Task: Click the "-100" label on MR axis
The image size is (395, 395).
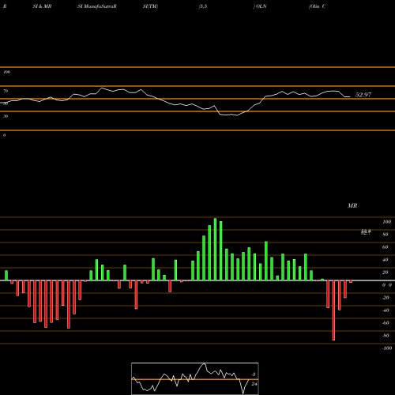Action: pyautogui.click(x=387, y=348)
